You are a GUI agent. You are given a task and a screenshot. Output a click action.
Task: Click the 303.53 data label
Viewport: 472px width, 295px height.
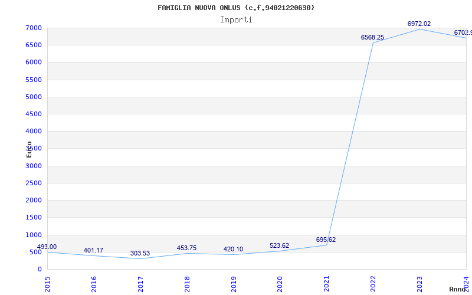point(140,253)
